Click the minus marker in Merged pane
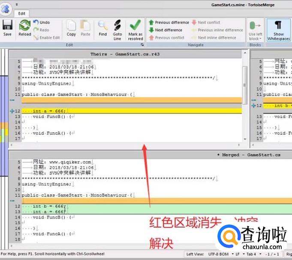Image resolution: width=292 pixels, height=260 pixels. pos(12,200)
